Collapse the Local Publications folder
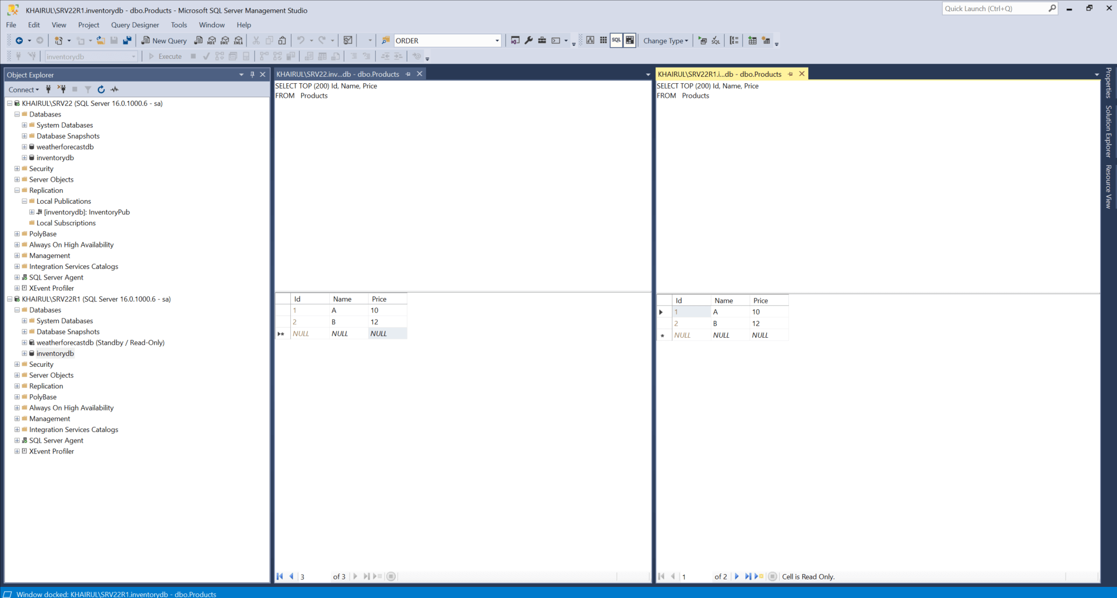The image size is (1117, 598). pos(24,201)
